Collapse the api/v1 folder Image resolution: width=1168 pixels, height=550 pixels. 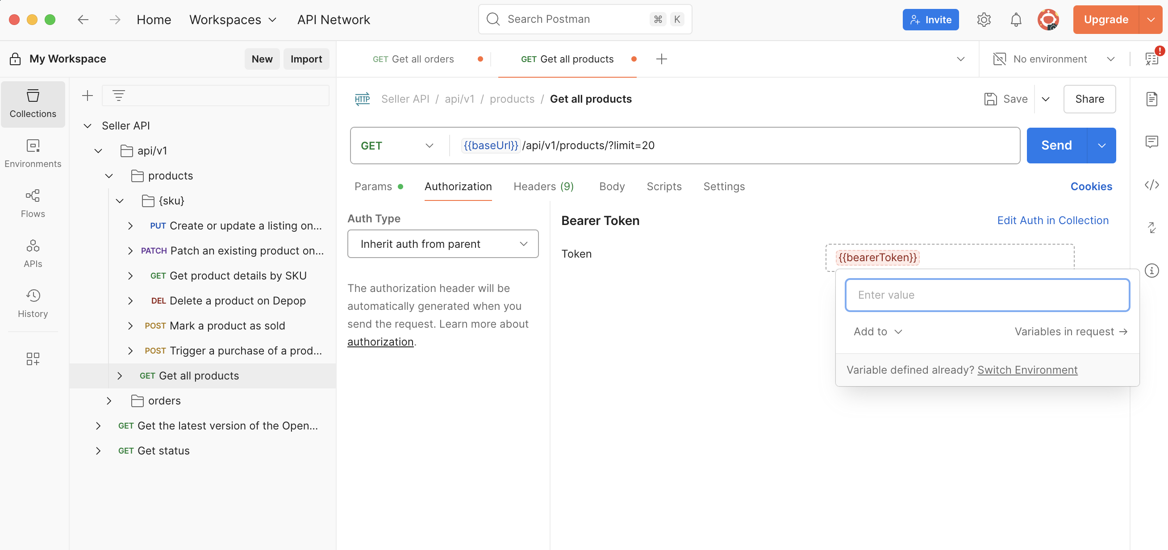pos(98,150)
